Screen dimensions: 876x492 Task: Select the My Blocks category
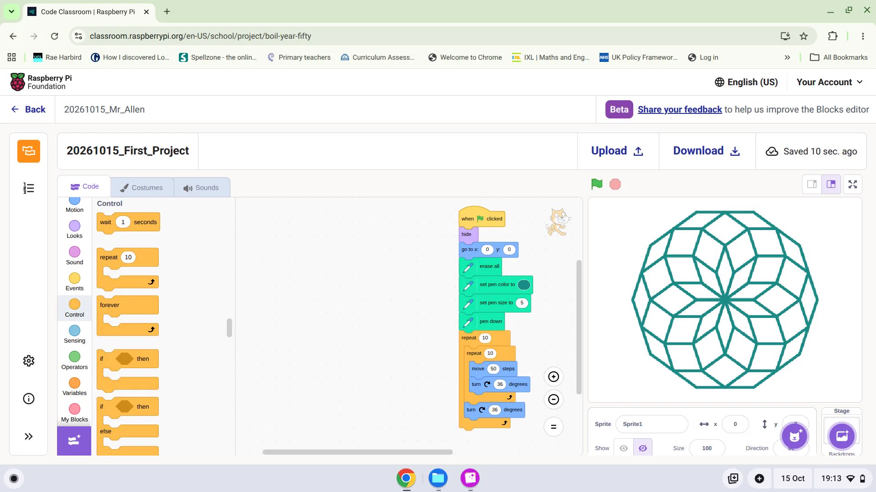[74, 413]
